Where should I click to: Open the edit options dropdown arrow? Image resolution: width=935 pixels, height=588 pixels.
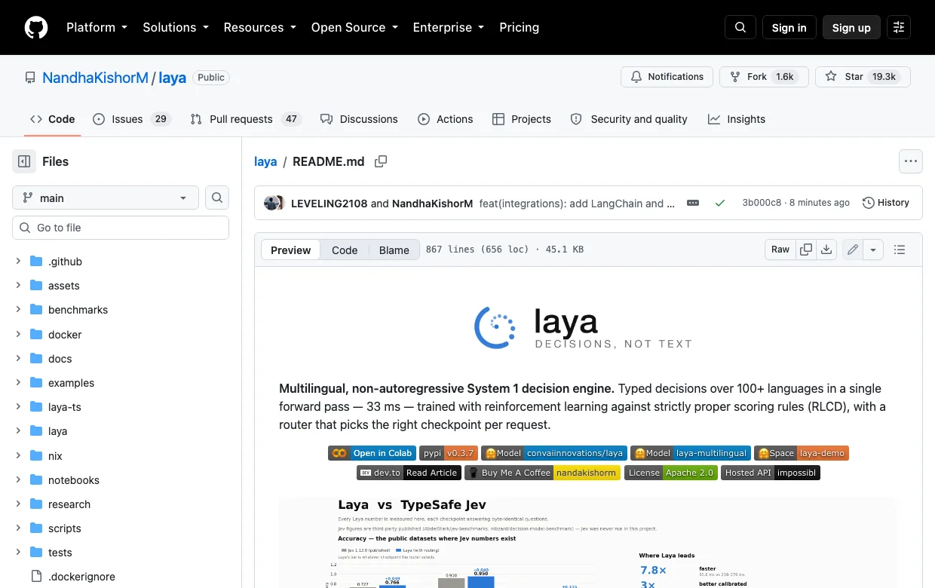point(873,250)
